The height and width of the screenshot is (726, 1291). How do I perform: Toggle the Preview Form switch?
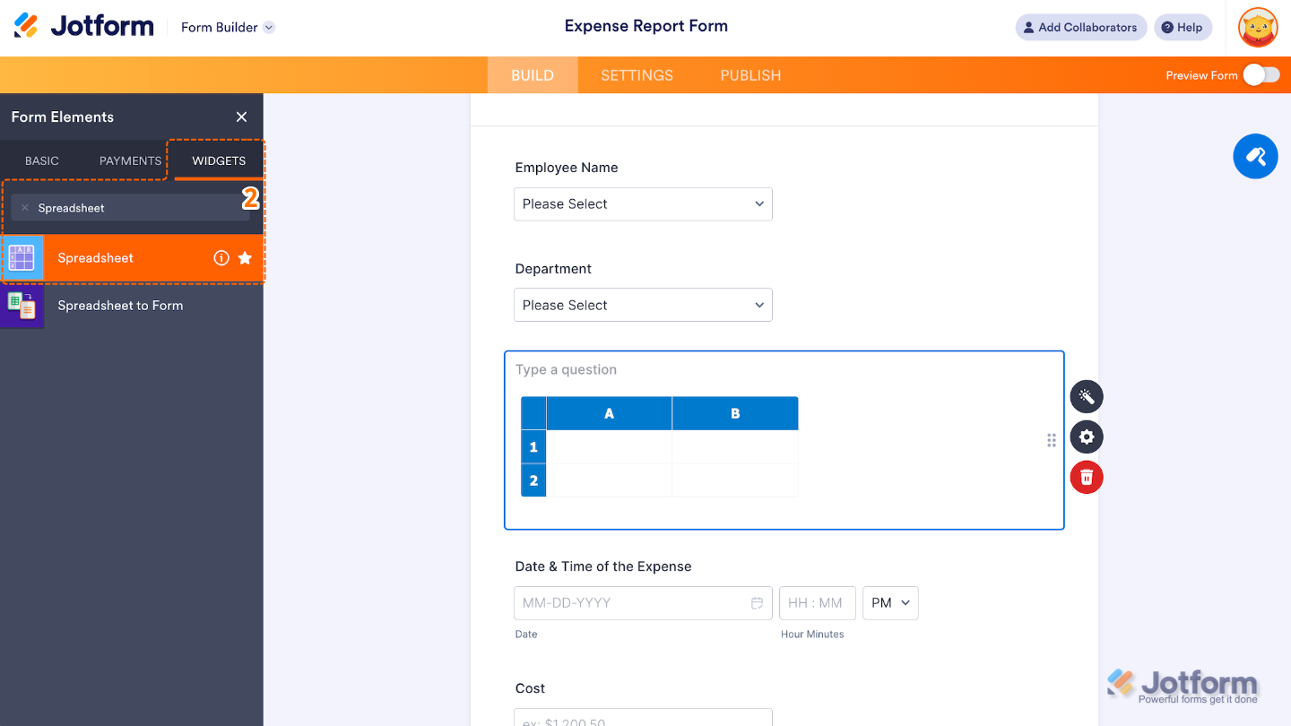tap(1261, 75)
